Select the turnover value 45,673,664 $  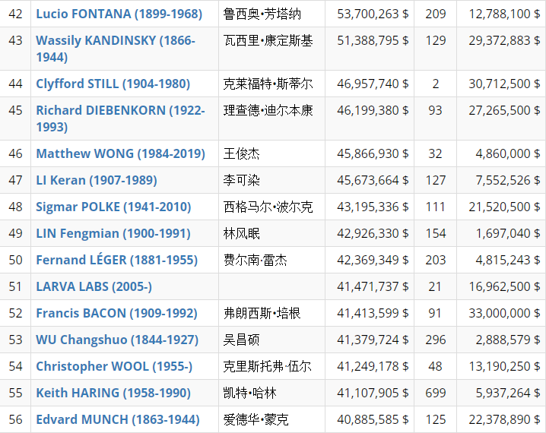coord(373,180)
